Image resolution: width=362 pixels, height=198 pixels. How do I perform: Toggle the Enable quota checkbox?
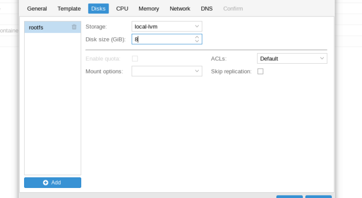coord(135,59)
